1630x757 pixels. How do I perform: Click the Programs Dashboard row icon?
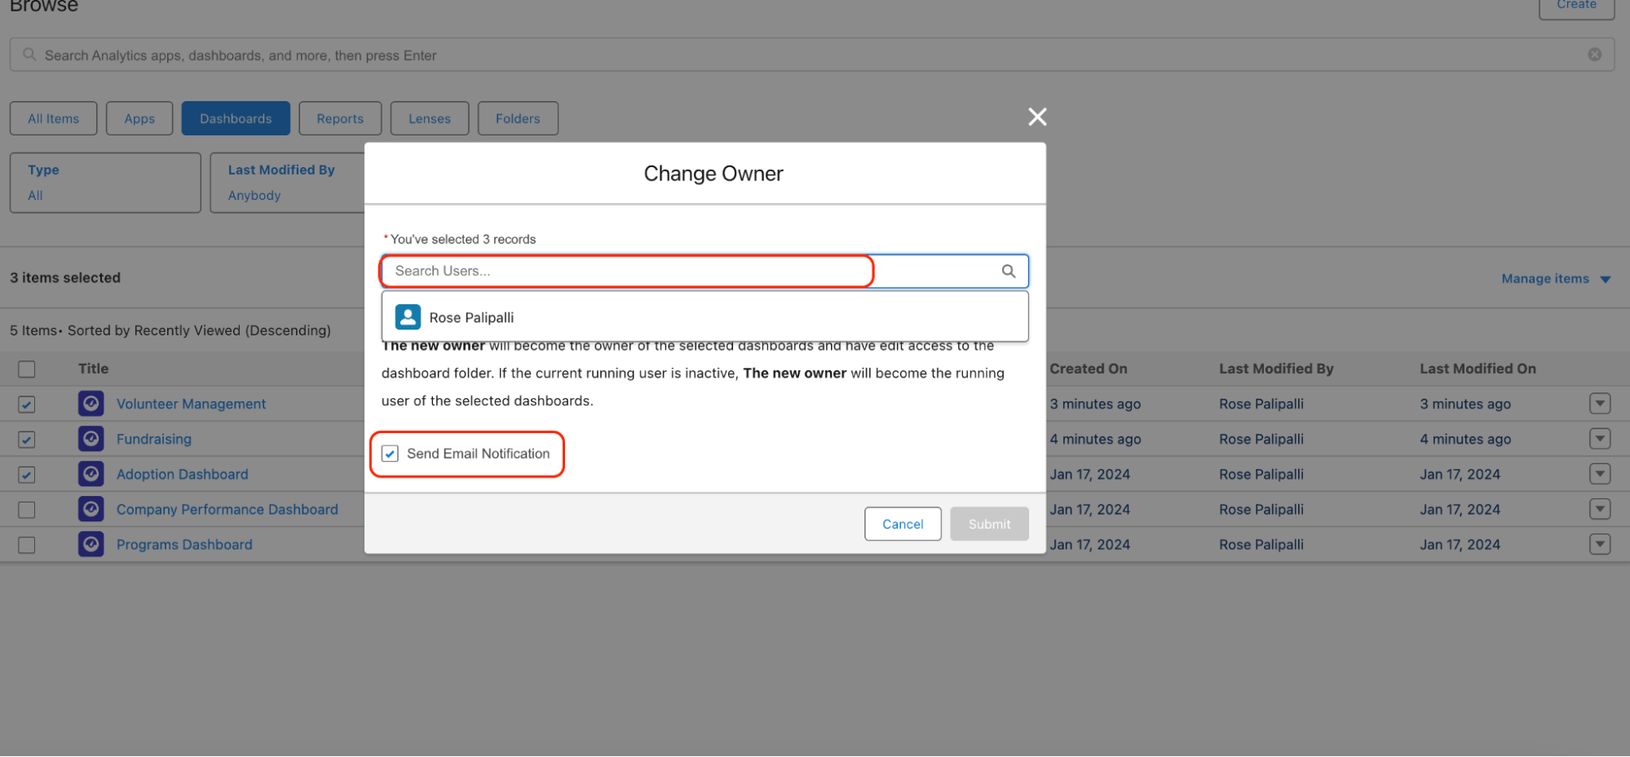coord(91,544)
